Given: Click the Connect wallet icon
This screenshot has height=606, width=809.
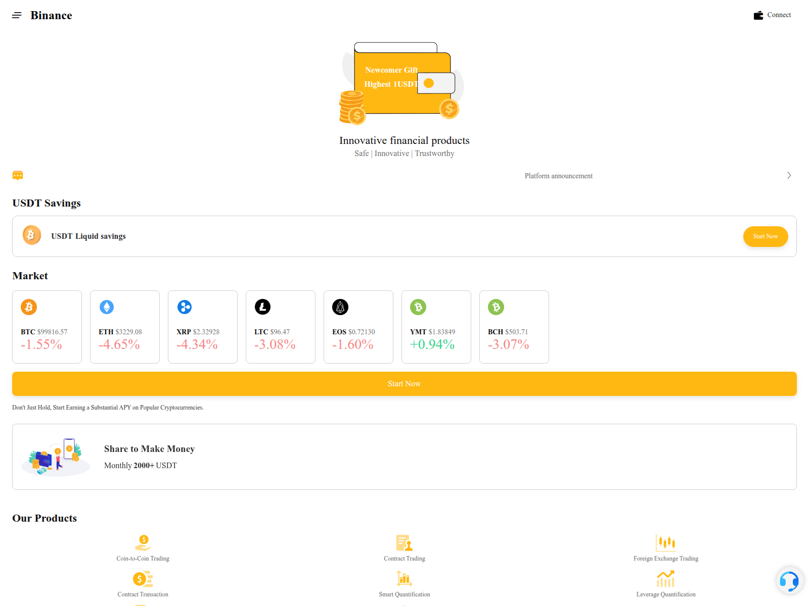Looking at the screenshot, I should 758,15.
